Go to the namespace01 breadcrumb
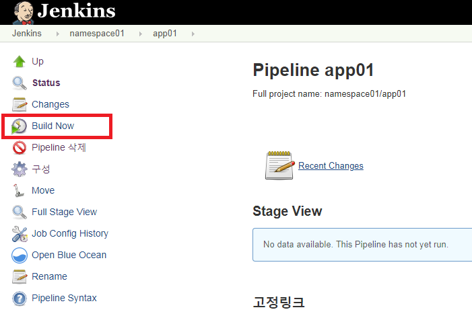 (x=97, y=34)
